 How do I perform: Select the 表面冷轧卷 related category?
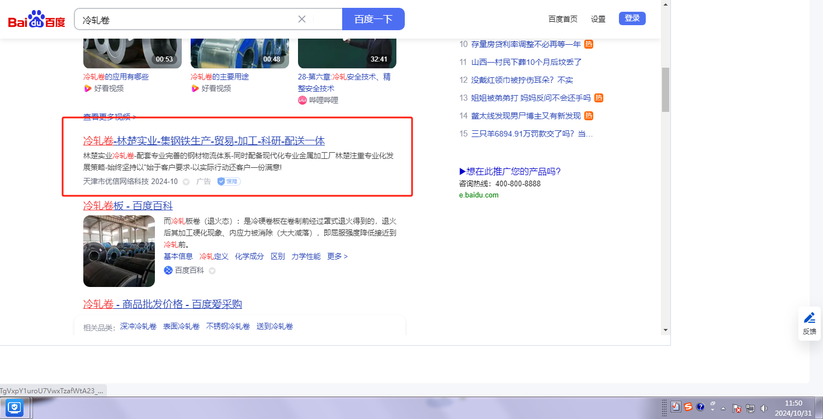(x=181, y=326)
